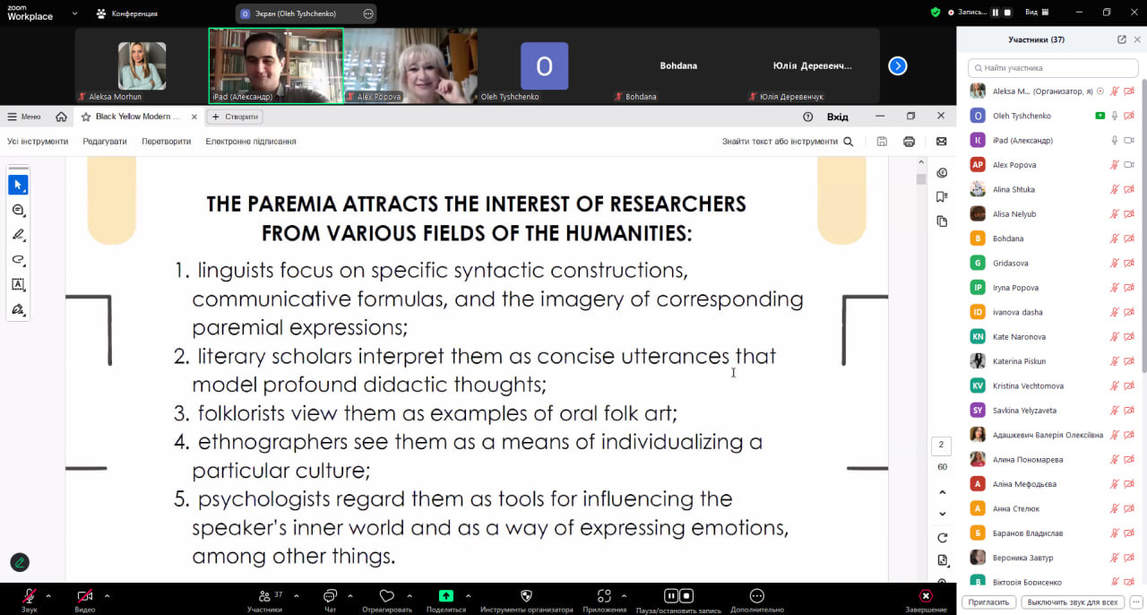1147x615 pixels.
Task: Open Усі інструменти menu
Action: coord(38,142)
